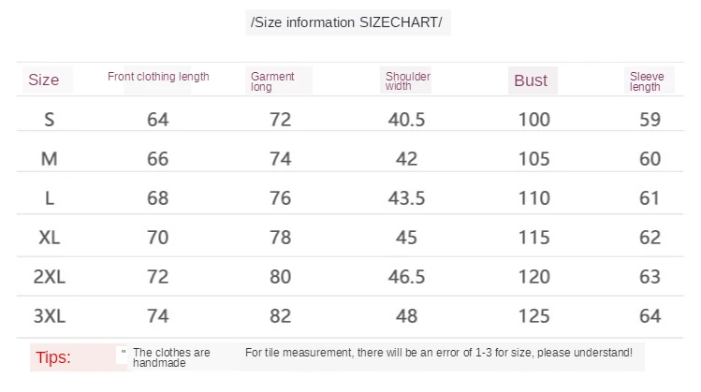Click the shoulder width value 46.5

[x=406, y=278]
